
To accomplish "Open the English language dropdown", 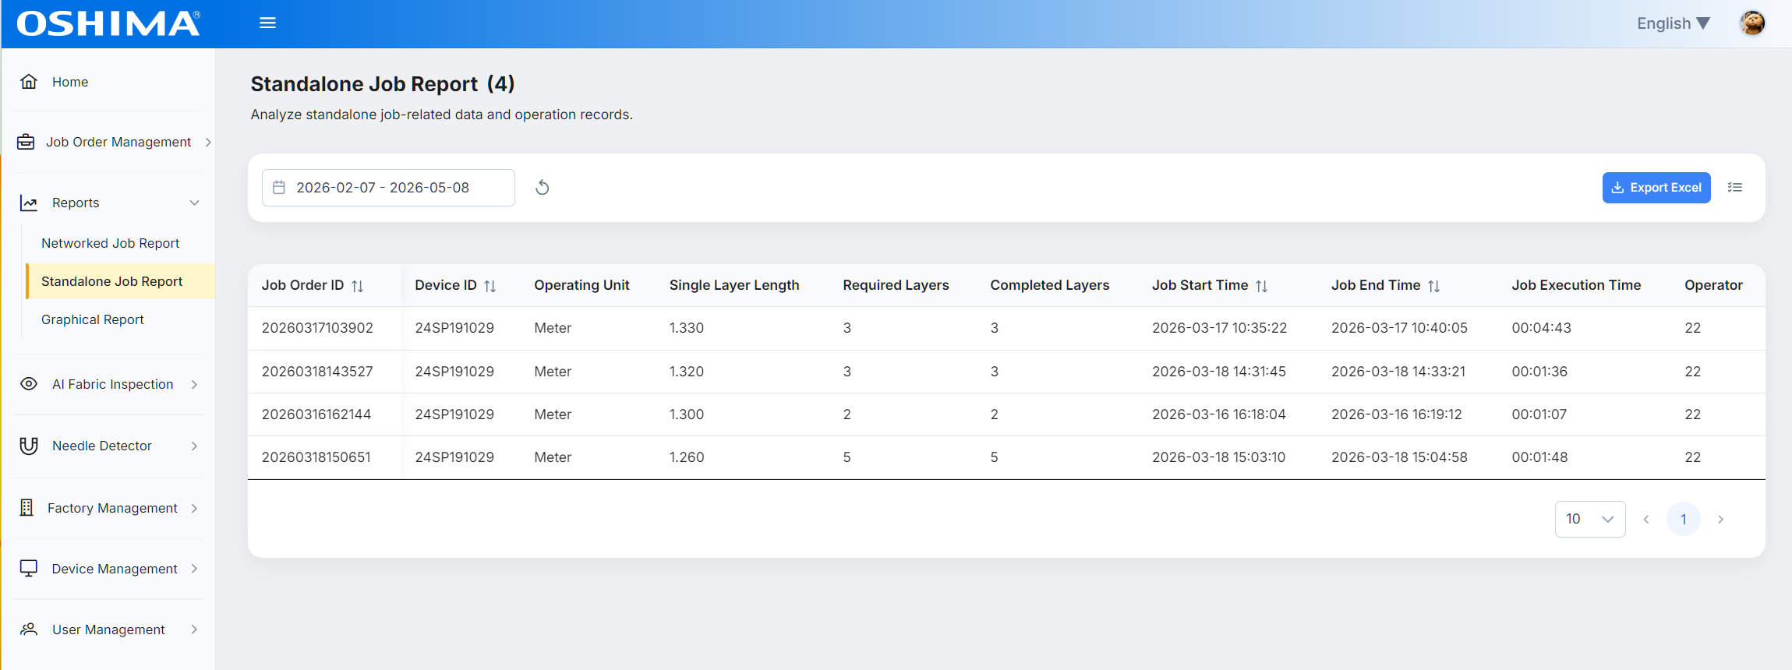I will 1673,23.
